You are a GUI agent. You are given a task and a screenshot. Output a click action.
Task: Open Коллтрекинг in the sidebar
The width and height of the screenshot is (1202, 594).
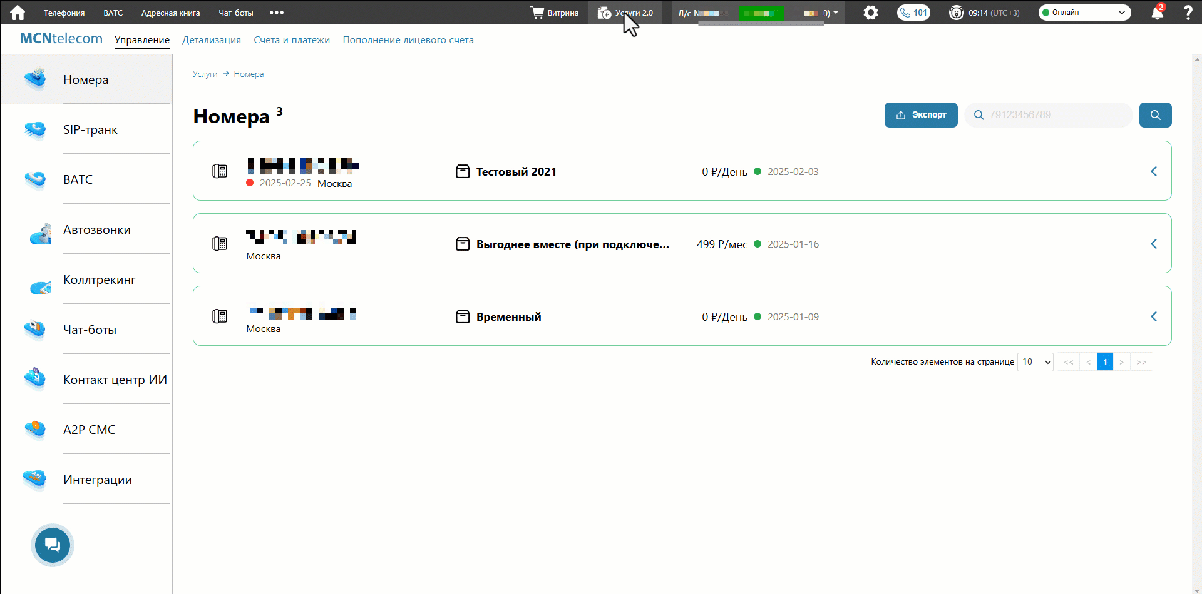(99, 279)
